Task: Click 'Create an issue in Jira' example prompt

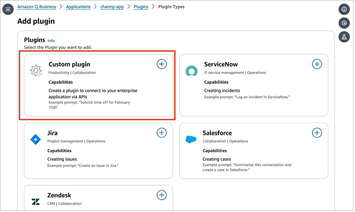Action: click(x=83, y=165)
